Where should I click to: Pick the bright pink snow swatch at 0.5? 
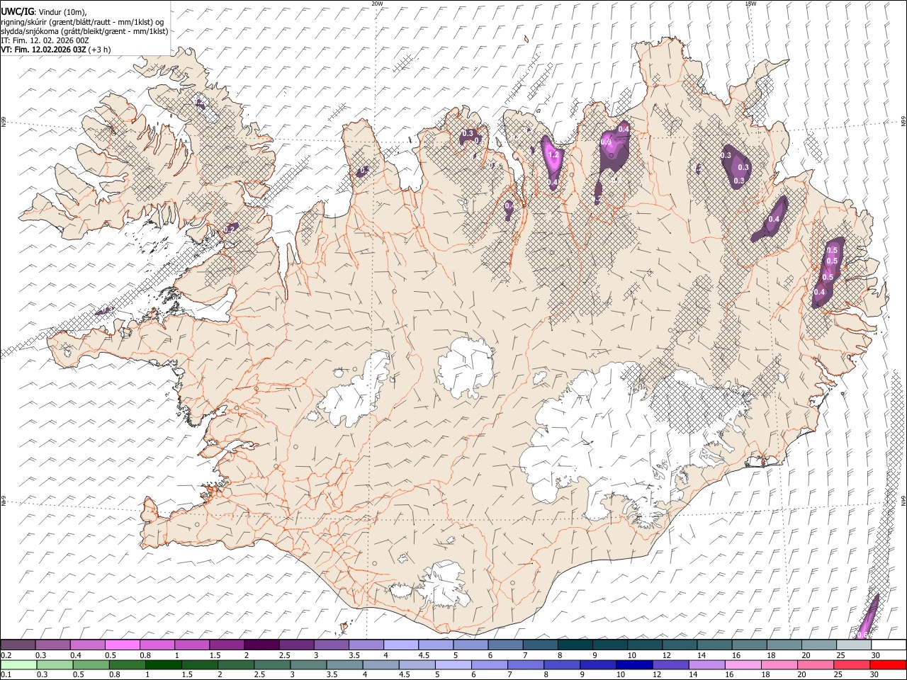122,645
